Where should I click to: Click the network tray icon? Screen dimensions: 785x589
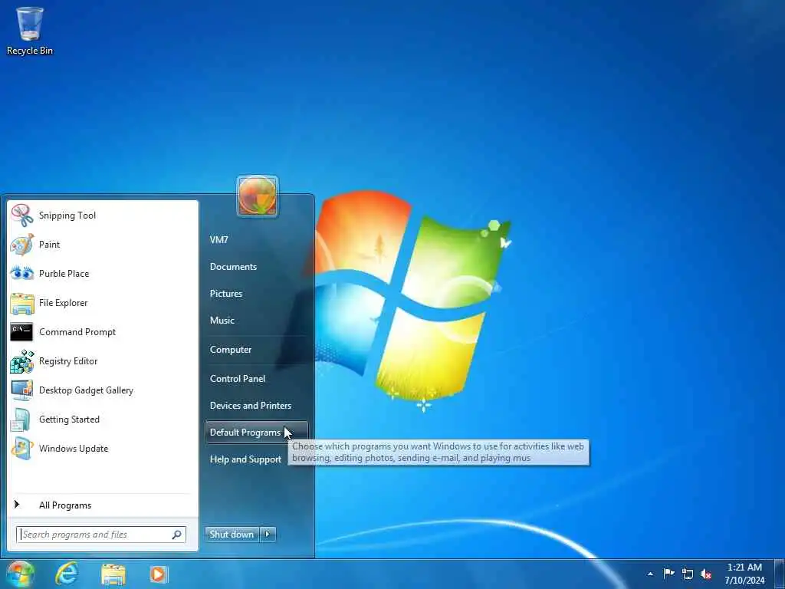[x=688, y=574]
